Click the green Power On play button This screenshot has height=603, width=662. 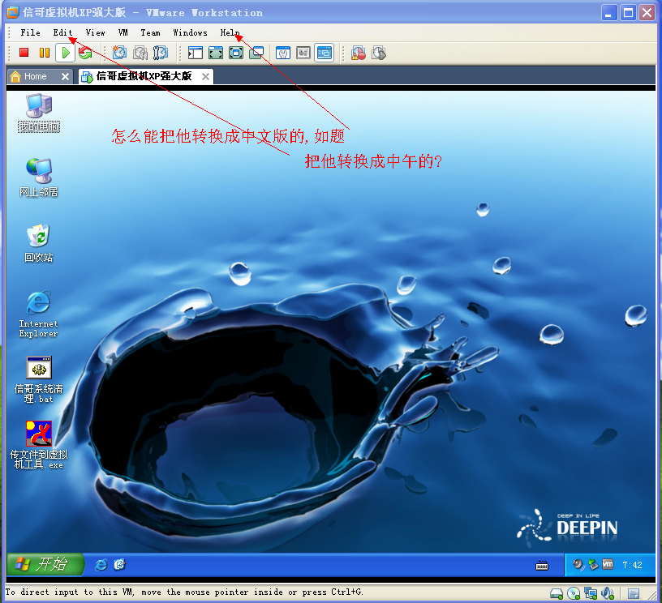click(x=66, y=53)
